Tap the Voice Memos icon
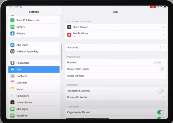Viewport: 173px width, 123px height. 12,102
